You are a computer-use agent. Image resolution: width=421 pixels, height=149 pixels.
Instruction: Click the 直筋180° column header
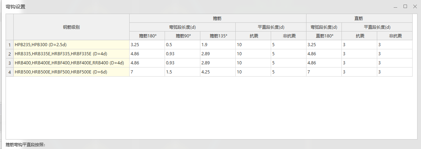(324, 36)
